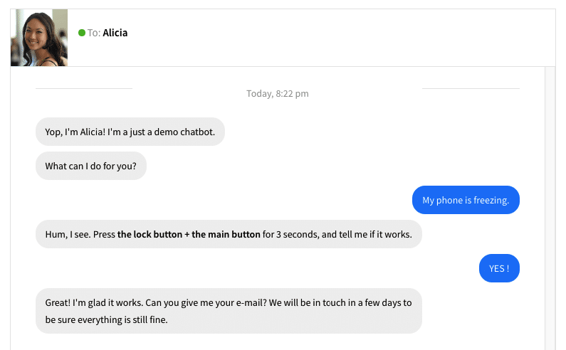Click the bold "the lock button + the main button" text
This screenshot has height=350, width=566.
[189, 234]
